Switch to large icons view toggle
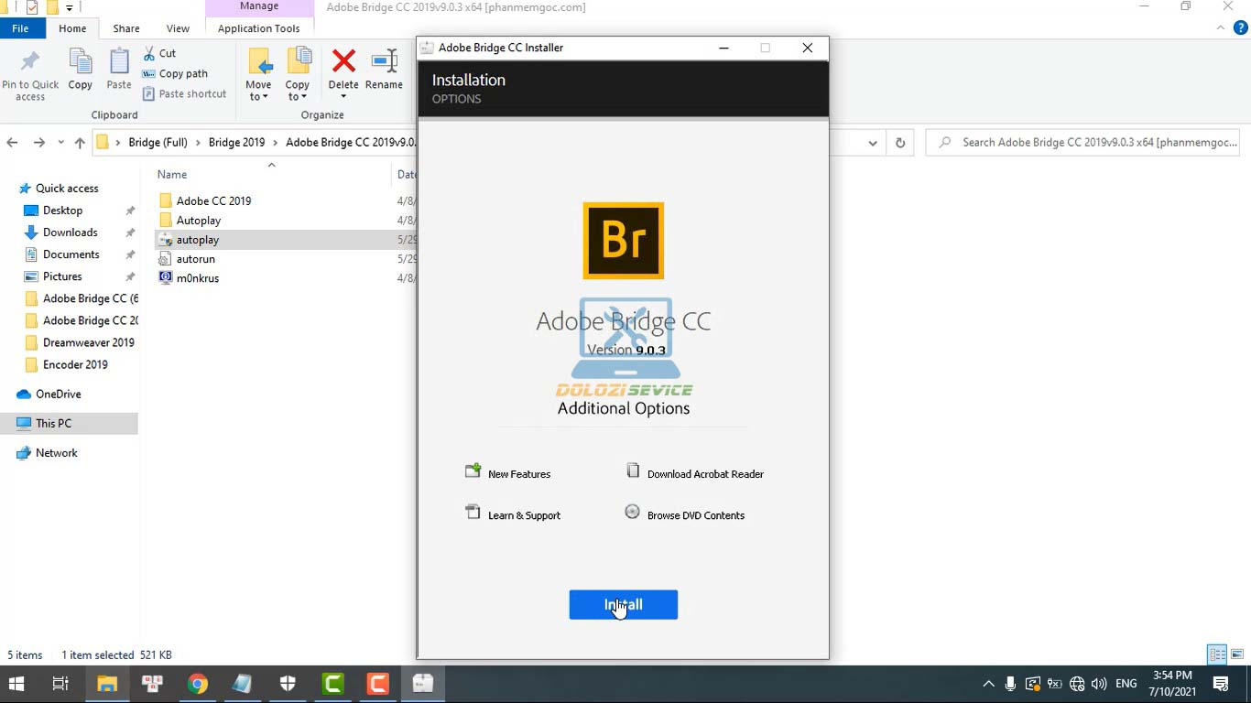Viewport: 1251px width, 703px height. point(1237,654)
